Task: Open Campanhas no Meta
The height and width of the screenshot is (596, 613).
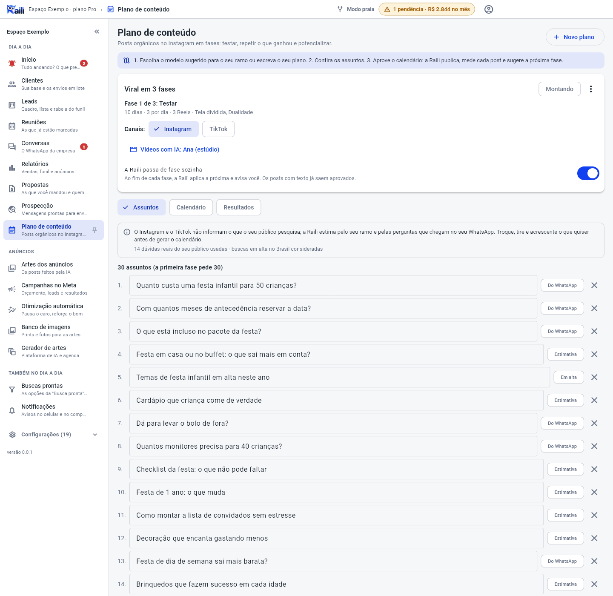Action: 54,289
